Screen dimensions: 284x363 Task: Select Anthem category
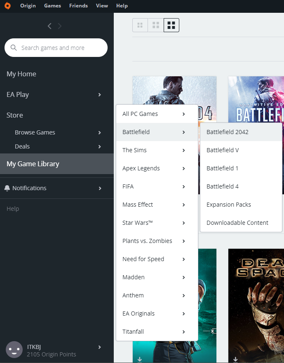click(157, 295)
